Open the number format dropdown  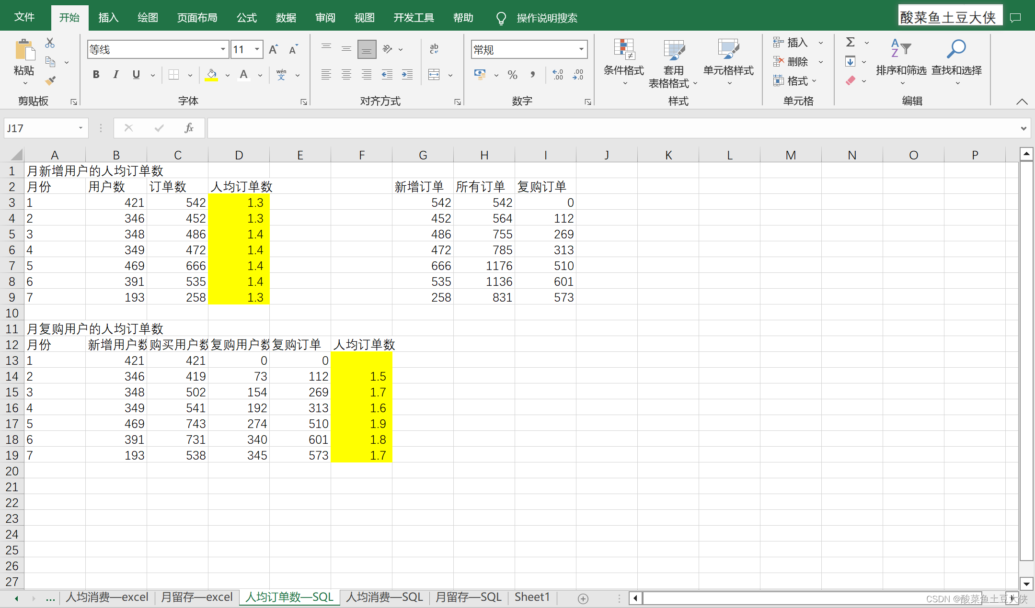[581, 49]
